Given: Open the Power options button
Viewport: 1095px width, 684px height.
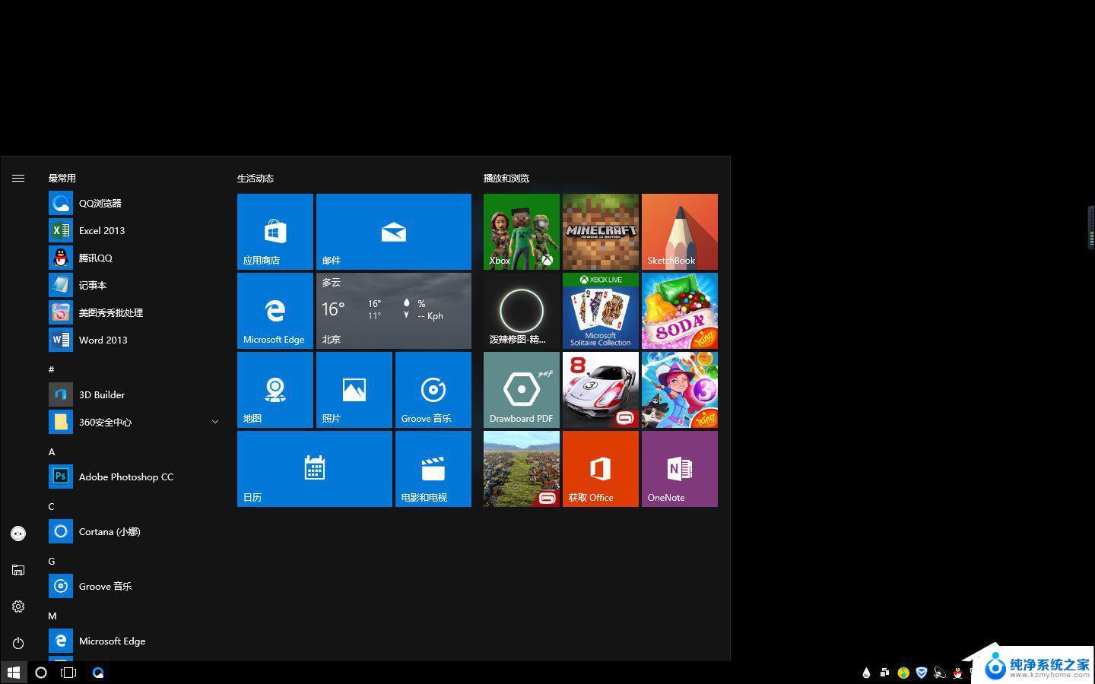Looking at the screenshot, I should [18, 643].
